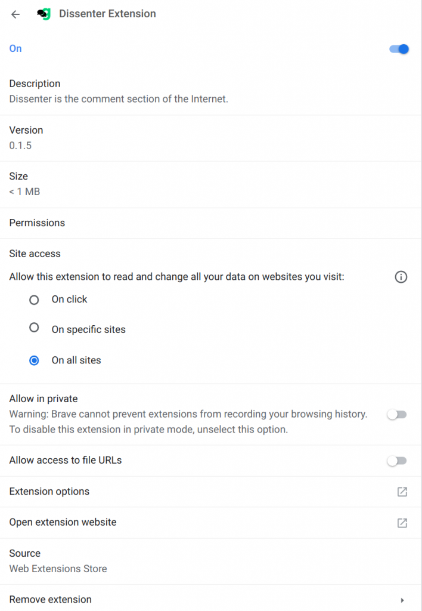Enable Allow access to file URLs
This screenshot has height=611, width=422.
pyautogui.click(x=397, y=461)
